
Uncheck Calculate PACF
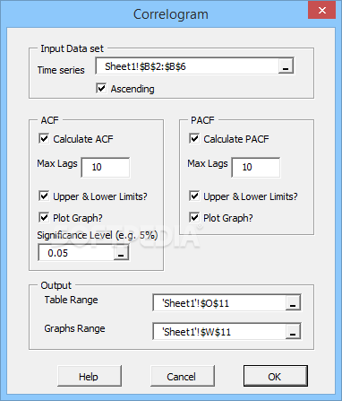(x=194, y=139)
